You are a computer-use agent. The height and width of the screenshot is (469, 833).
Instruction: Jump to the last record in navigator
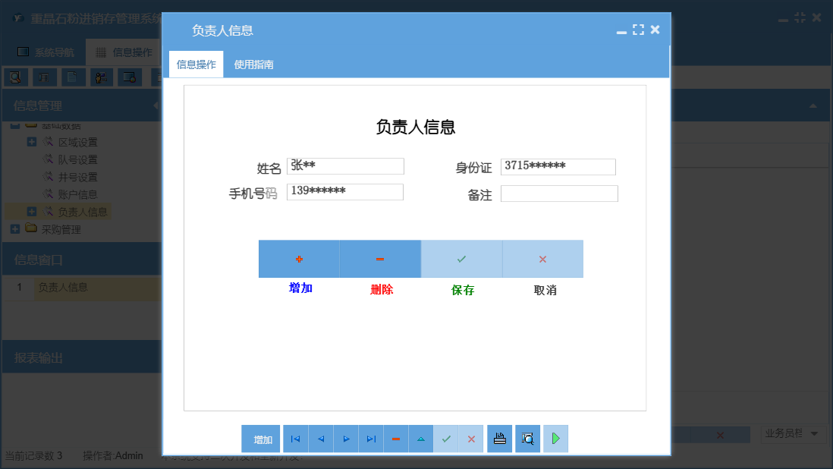[371, 439]
